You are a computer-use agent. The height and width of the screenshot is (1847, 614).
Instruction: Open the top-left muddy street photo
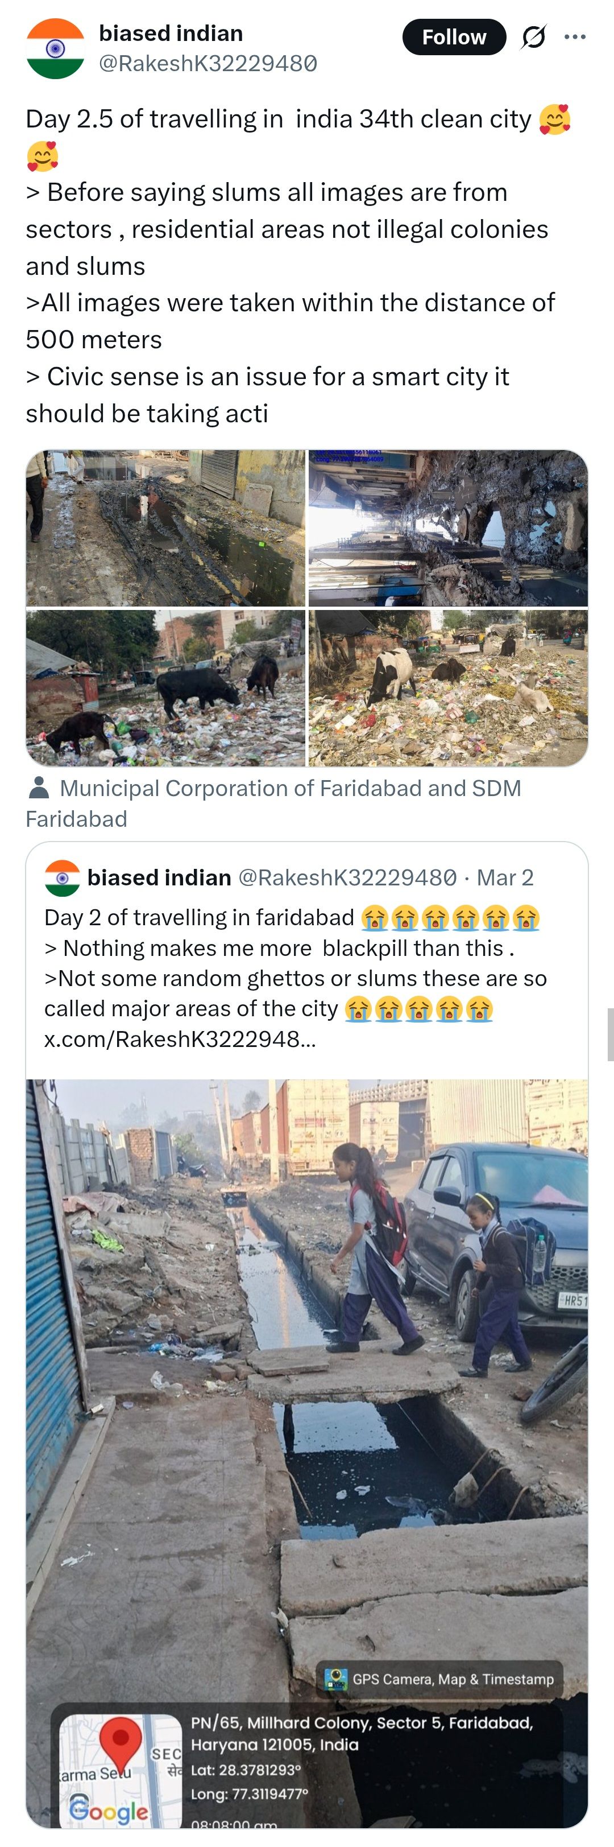pyautogui.click(x=165, y=529)
